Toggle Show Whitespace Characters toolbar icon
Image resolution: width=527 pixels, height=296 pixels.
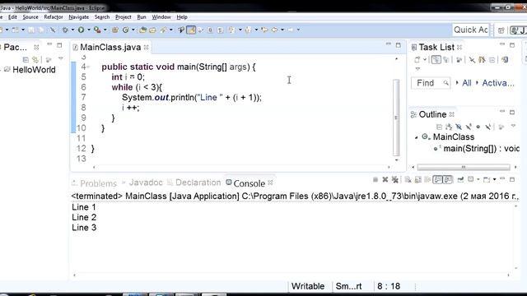pyautogui.click(x=220, y=30)
